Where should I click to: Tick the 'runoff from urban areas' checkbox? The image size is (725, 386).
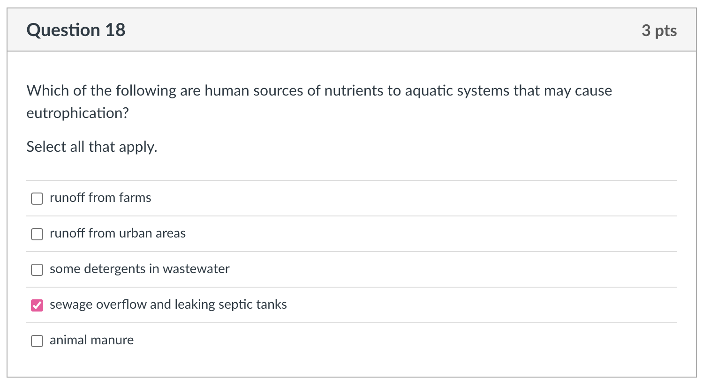click(37, 234)
